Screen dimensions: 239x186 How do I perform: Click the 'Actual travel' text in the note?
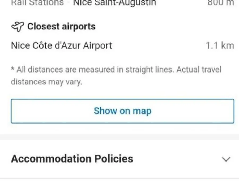[199, 70]
